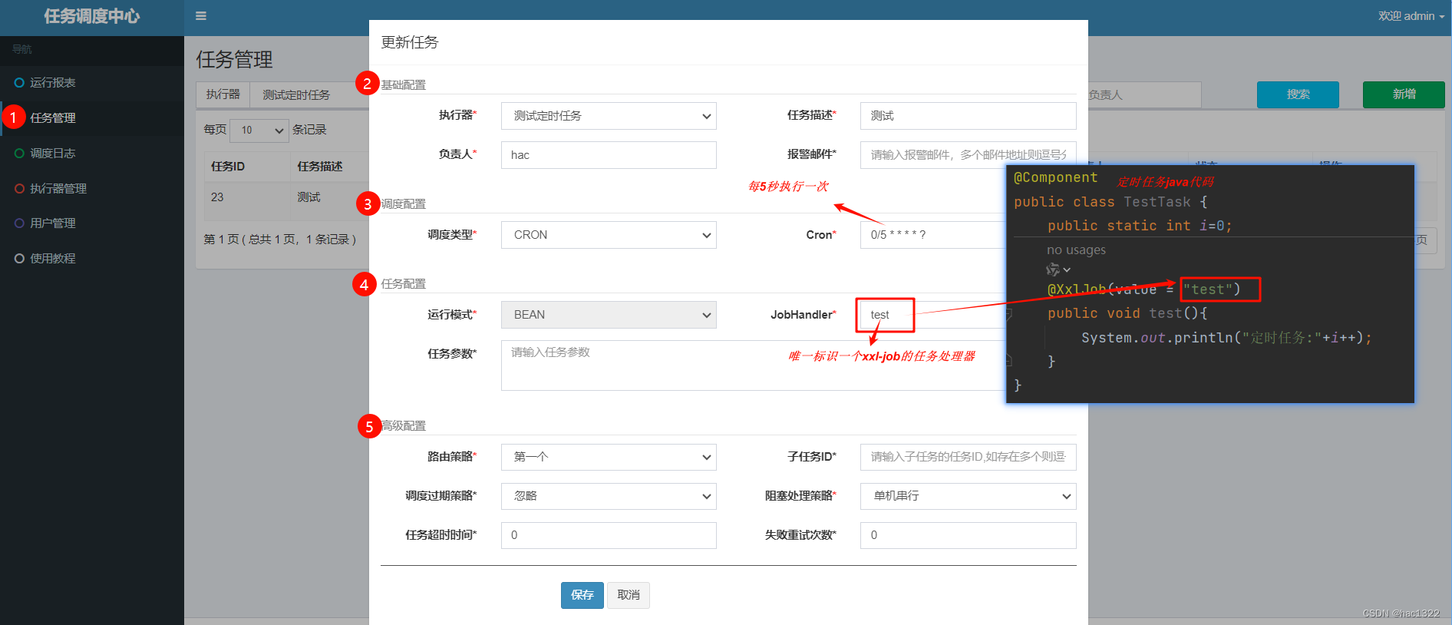The image size is (1452, 625).
Task: Click the 负责人 search field on page
Action: click(x=1143, y=94)
